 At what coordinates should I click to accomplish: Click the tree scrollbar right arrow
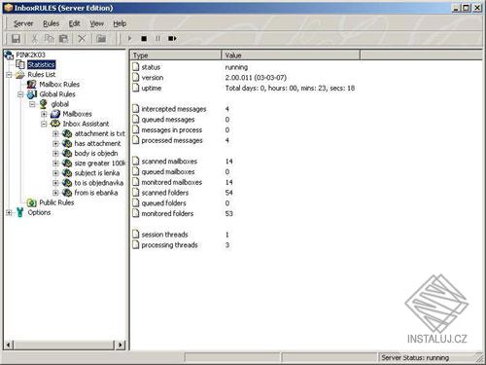121,345
